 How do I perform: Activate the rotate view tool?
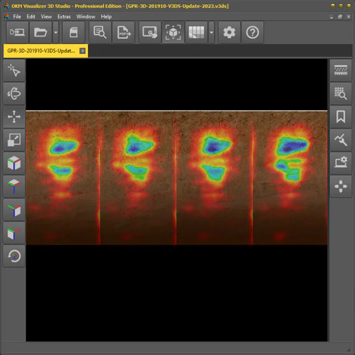pyautogui.click(x=14, y=93)
